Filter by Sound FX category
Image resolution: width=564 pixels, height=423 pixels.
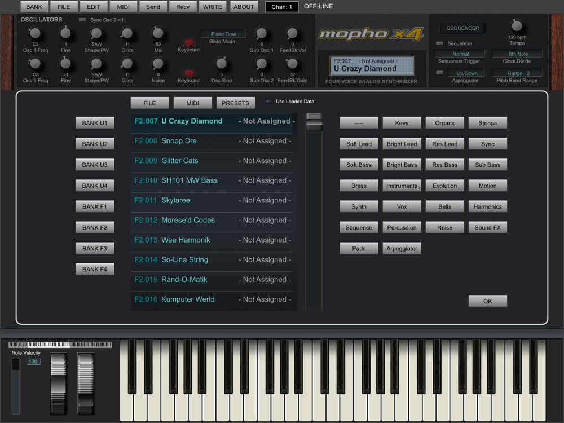point(488,227)
